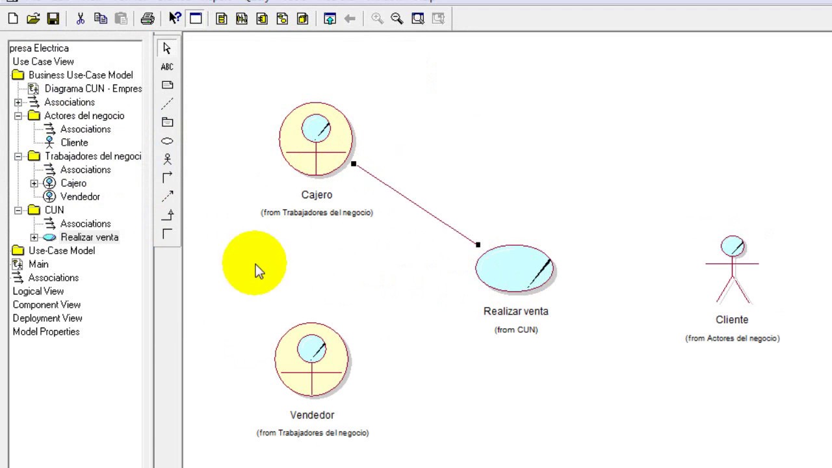This screenshot has height=468, width=832.
Task: Select the Package tool in toolbox
Action: [x=167, y=122]
